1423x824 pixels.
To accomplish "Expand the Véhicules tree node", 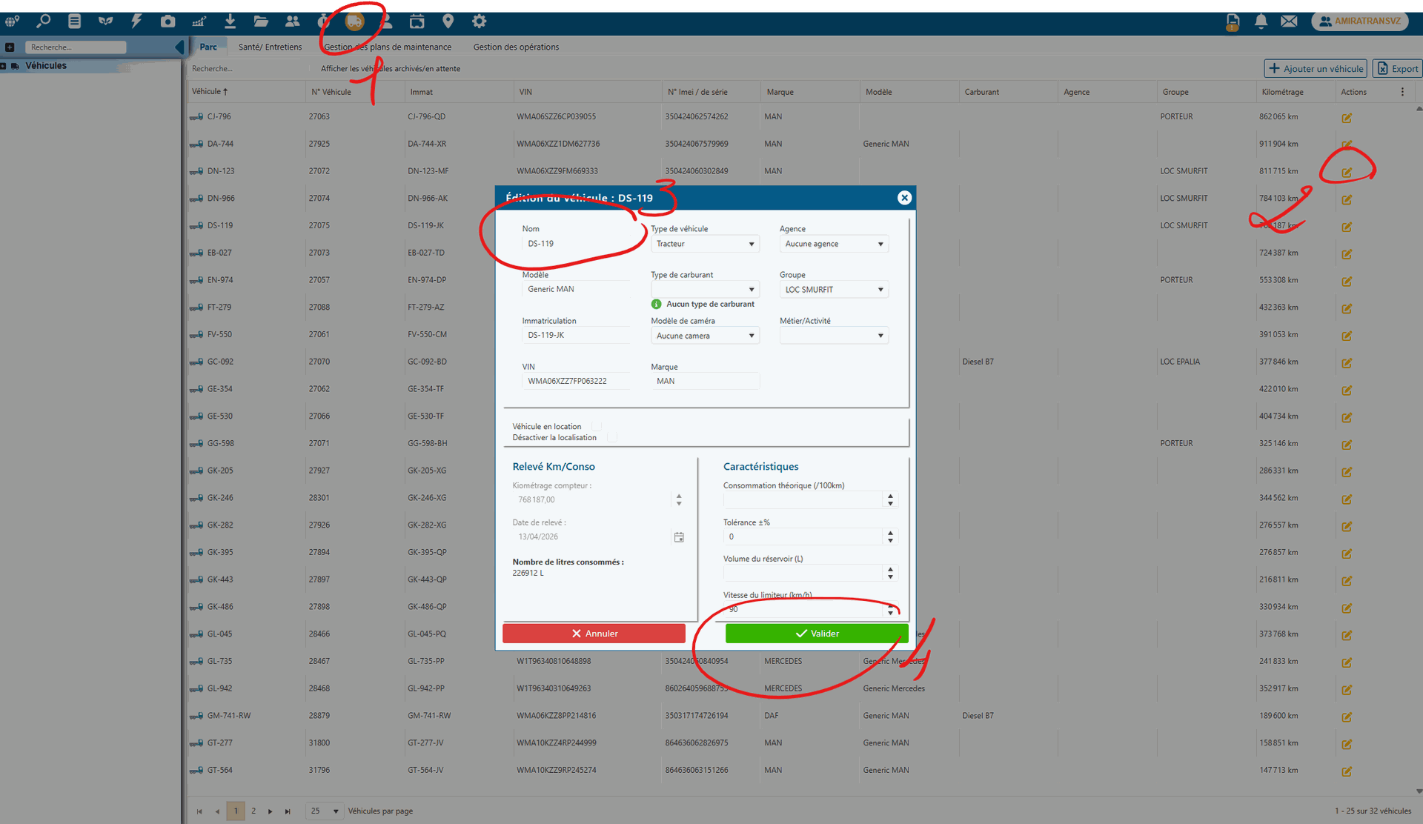I will click(x=4, y=66).
